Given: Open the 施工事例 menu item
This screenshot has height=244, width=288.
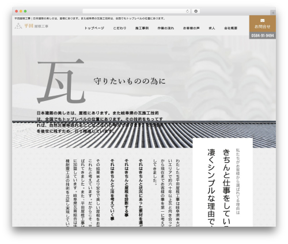Looking at the screenshot, I should coord(142,28).
